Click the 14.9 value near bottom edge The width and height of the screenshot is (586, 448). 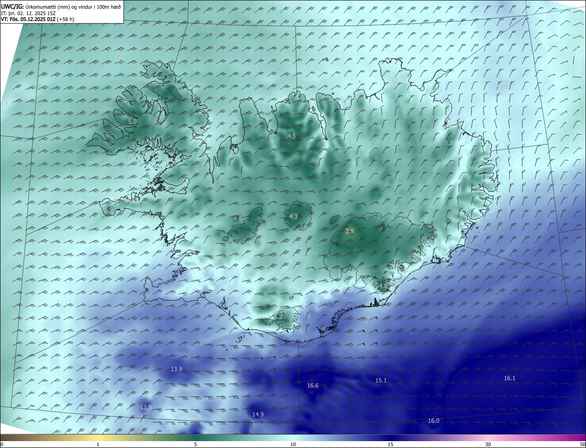tap(258, 414)
